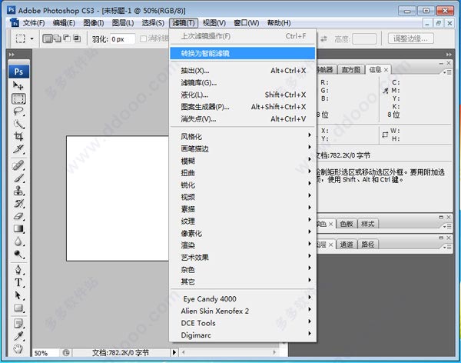This screenshot has width=461, height=363.
Task: Select the Crop tool
Action: click(x=18, y=136)
